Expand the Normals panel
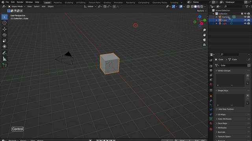The height and width of the screenshot is (141, 252). (217, 132)
